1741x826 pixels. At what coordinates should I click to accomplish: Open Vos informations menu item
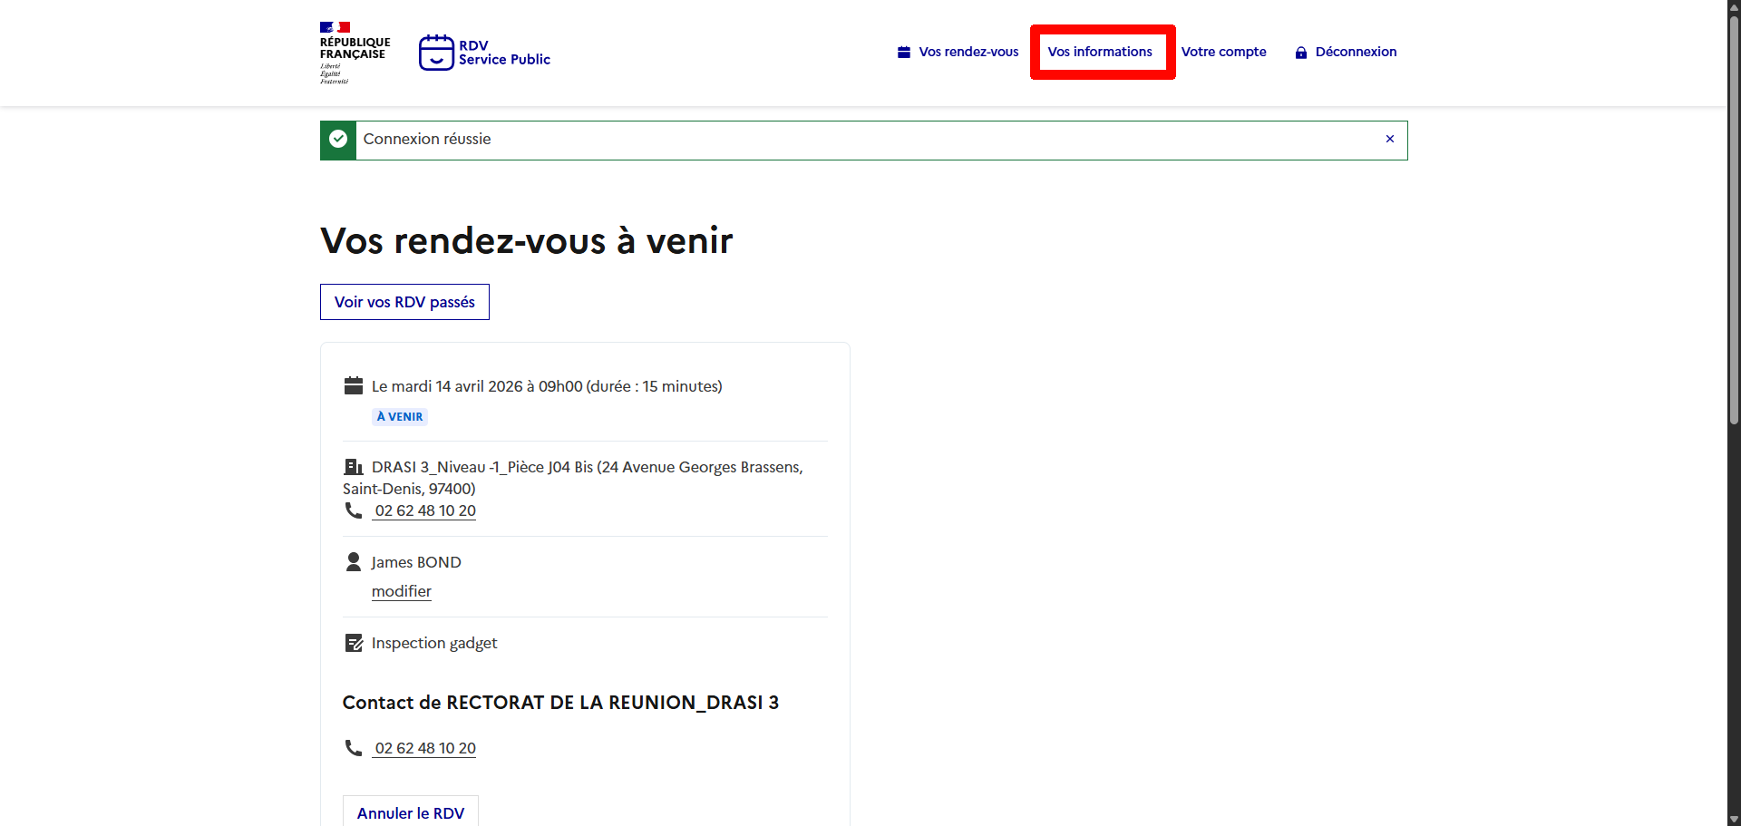1100,52
